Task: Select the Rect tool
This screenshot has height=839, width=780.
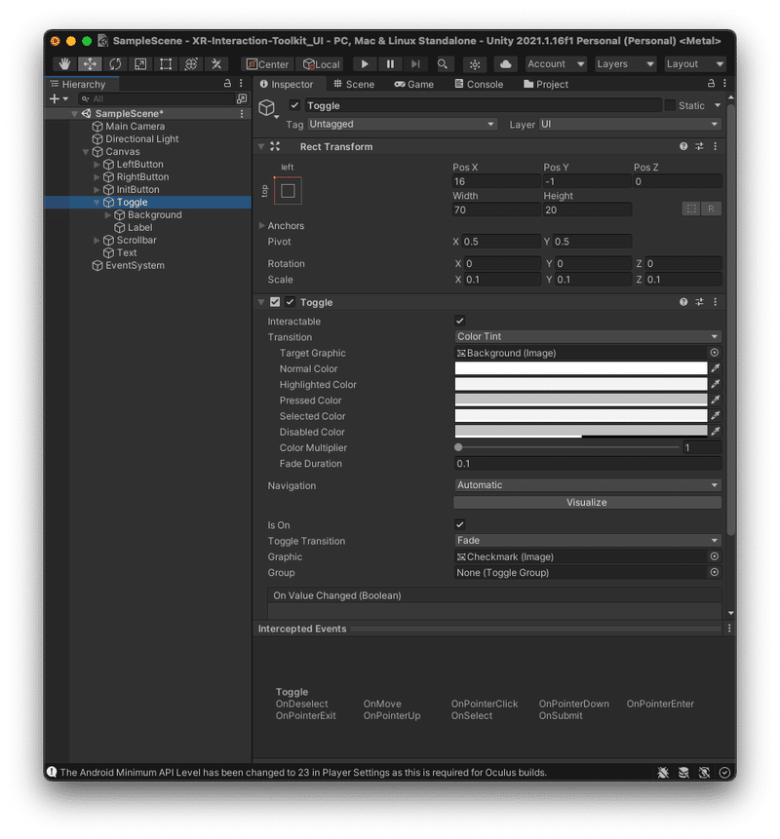Action: pyautogui.click(x=165, y=63)
